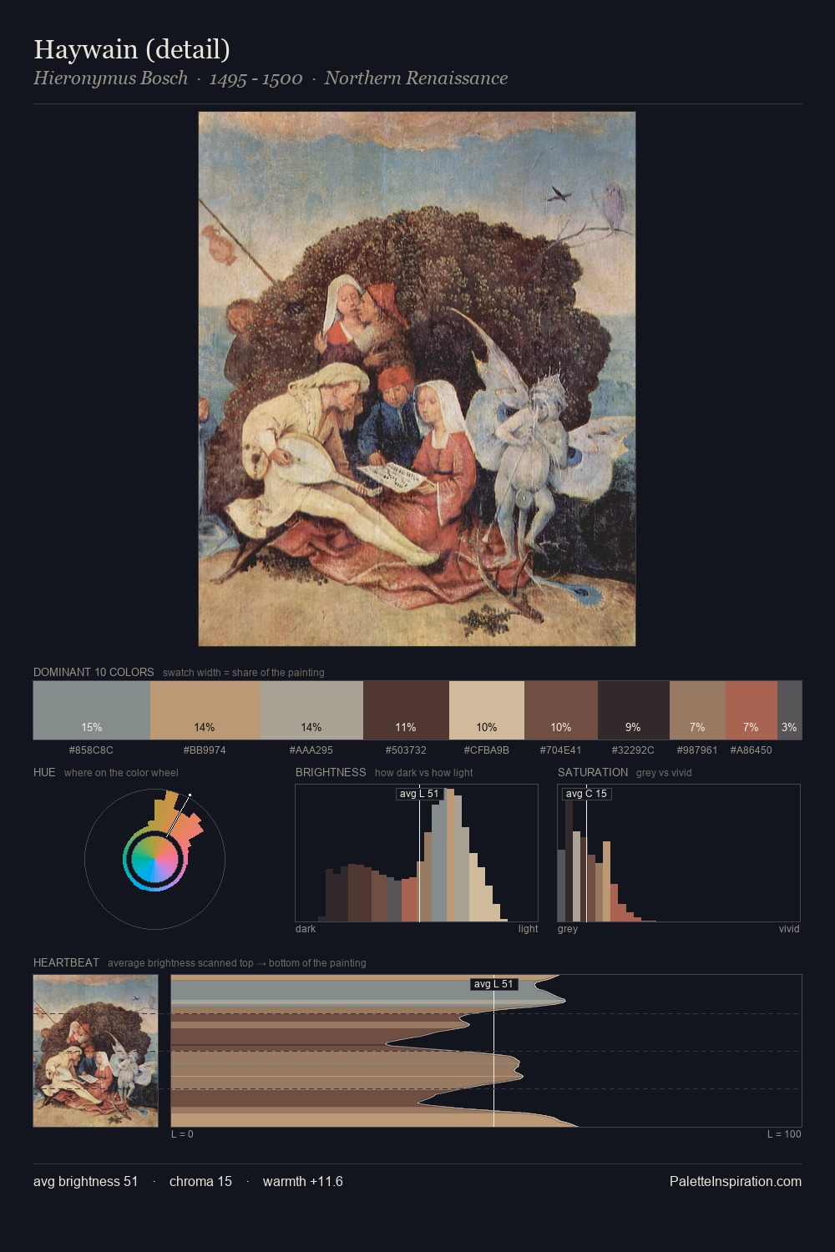Click the 'chroma 15' footer stat
The height and width of the screenshot is (1252, 835).
click(200, 1181)
